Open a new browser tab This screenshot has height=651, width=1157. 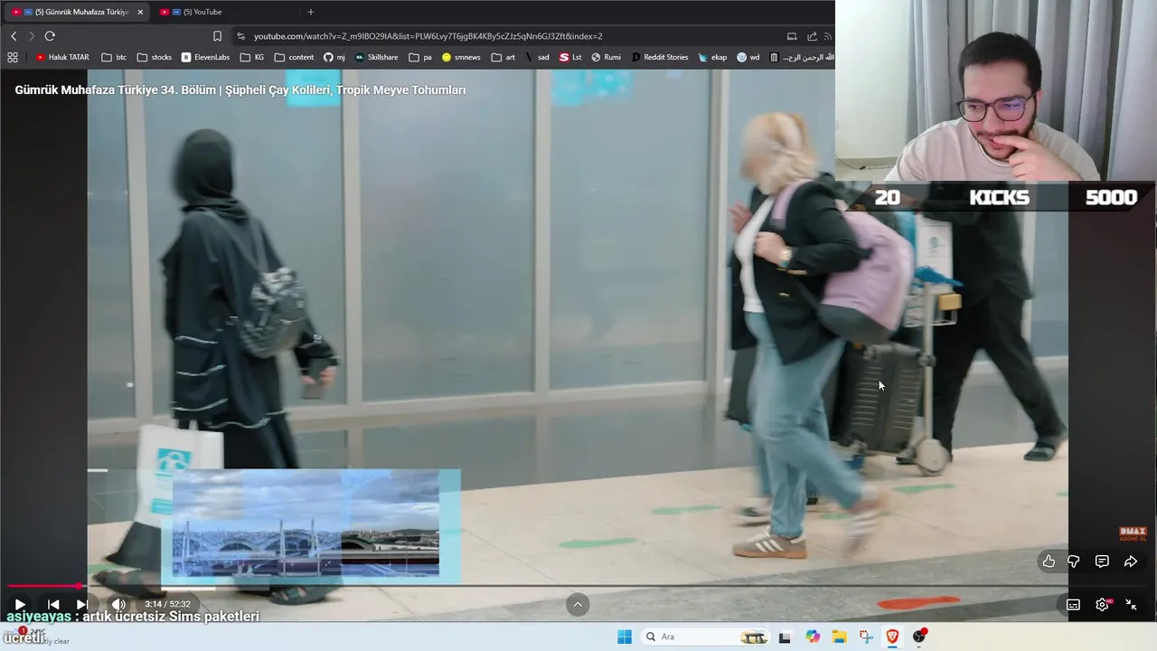point(311,12)
